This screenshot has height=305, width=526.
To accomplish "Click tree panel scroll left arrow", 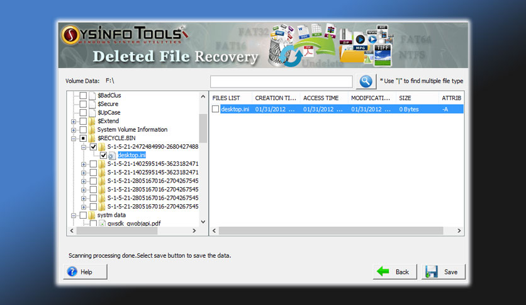I will 72,231.
